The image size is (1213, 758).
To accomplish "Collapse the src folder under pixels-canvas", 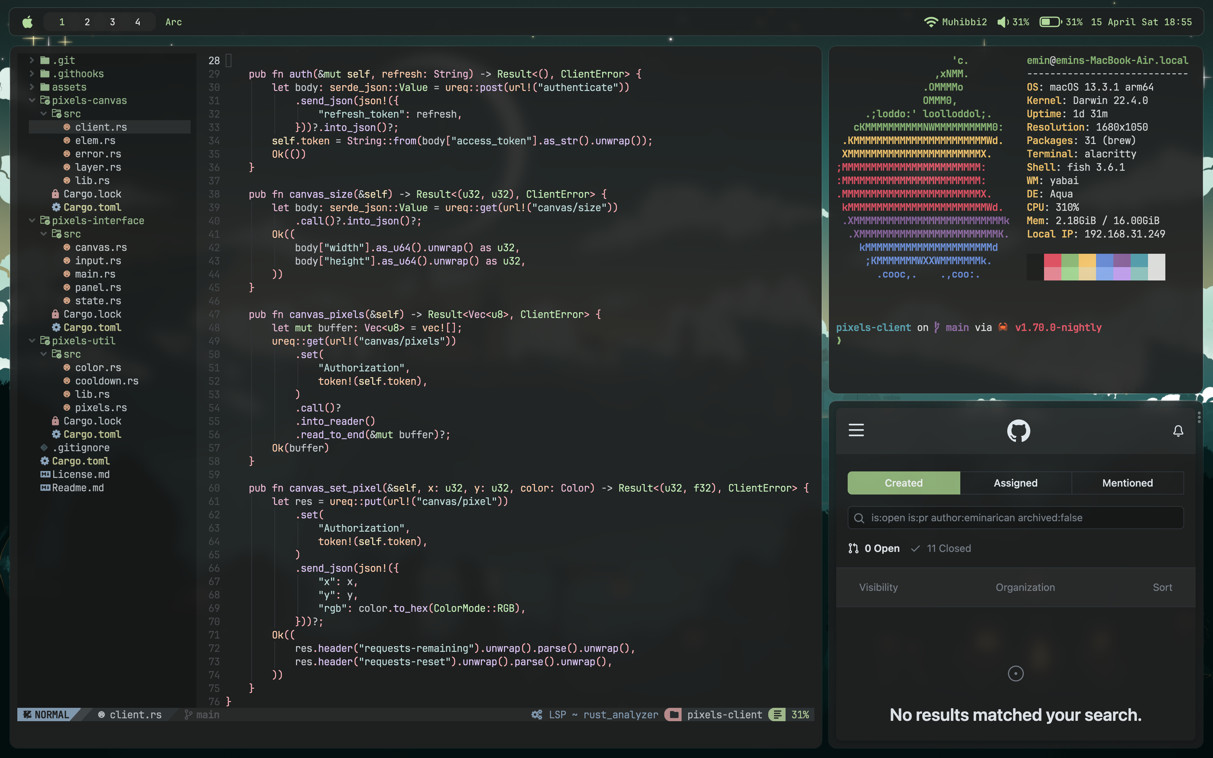I will (44, 114).
